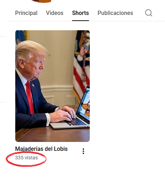Viewport: 165px width, 180px height.
Task: Click the red tie in the thumbnail
Action: point(30,98)
